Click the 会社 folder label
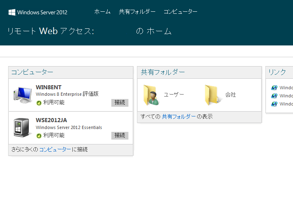This screenshot has width=293, height=198. [x=230, y=95]
